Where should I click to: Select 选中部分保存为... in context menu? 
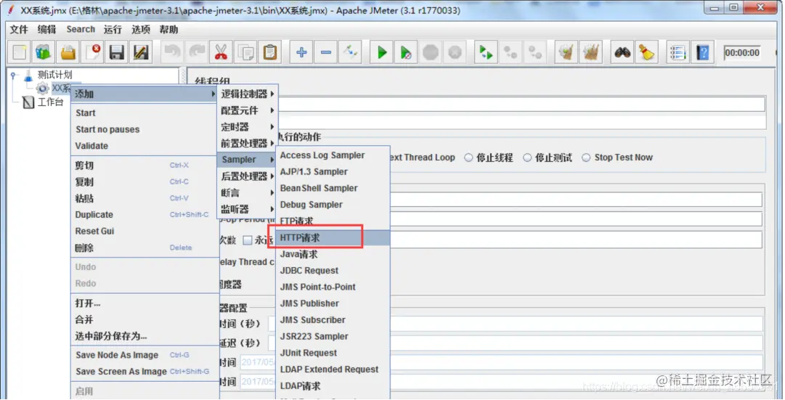pyautogui.click(x=144, y=336)
